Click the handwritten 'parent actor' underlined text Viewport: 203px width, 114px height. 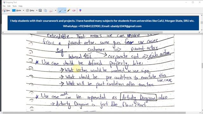144,48
